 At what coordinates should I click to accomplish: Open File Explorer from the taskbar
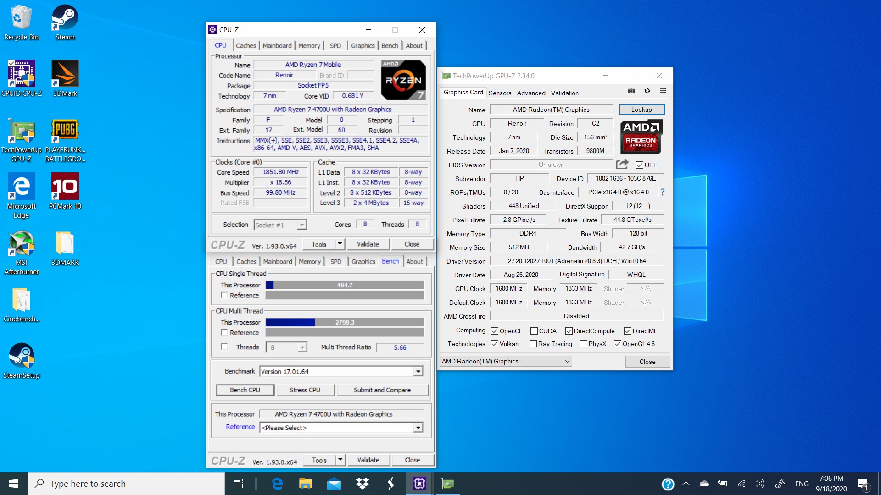[305, 484]
